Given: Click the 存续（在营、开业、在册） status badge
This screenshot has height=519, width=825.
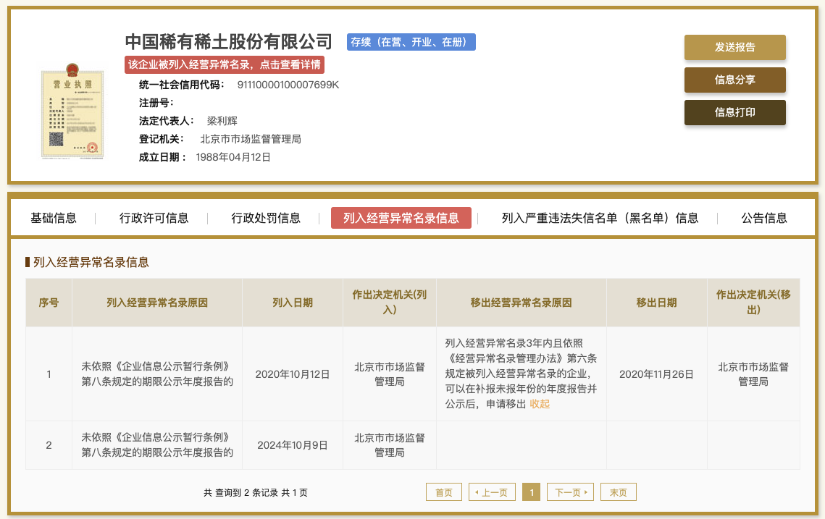Looking at the screenshot, I should pyautogui.click(x=411, y=42).
